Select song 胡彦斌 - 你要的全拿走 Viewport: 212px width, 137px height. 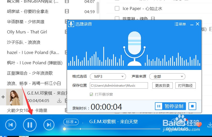(28, 12)
